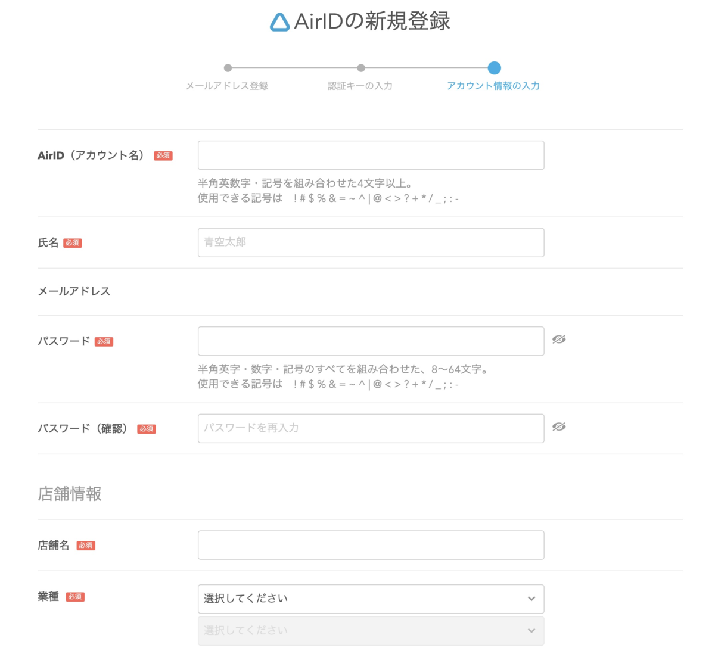
Task: Click hint 半角英数字・記号を組み合わせた4文字以上
Action: (305, 183)
